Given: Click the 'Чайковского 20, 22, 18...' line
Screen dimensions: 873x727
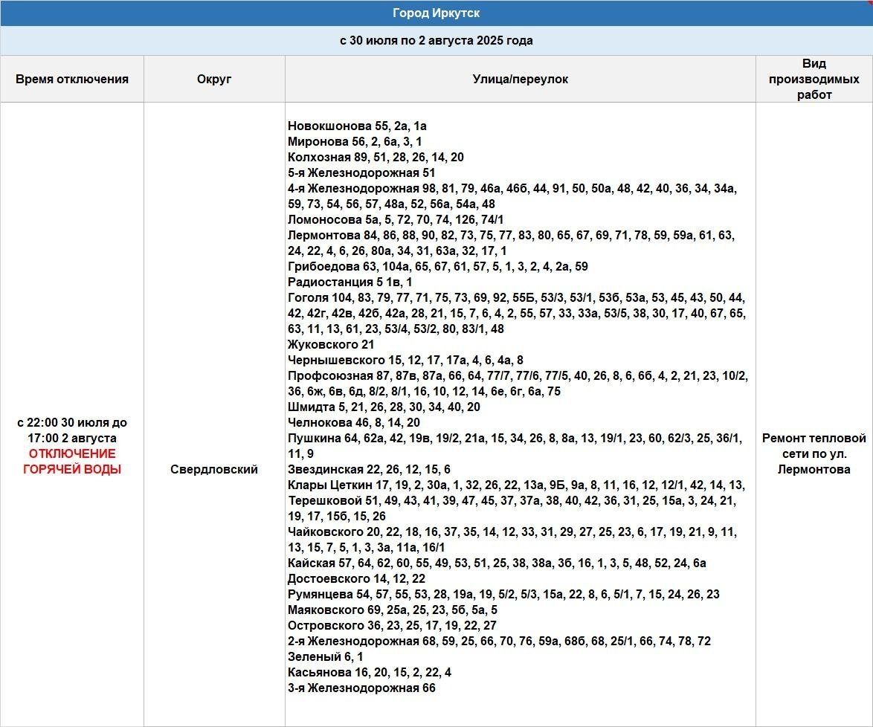Looking at the screenshot, I should coord(512,539).
